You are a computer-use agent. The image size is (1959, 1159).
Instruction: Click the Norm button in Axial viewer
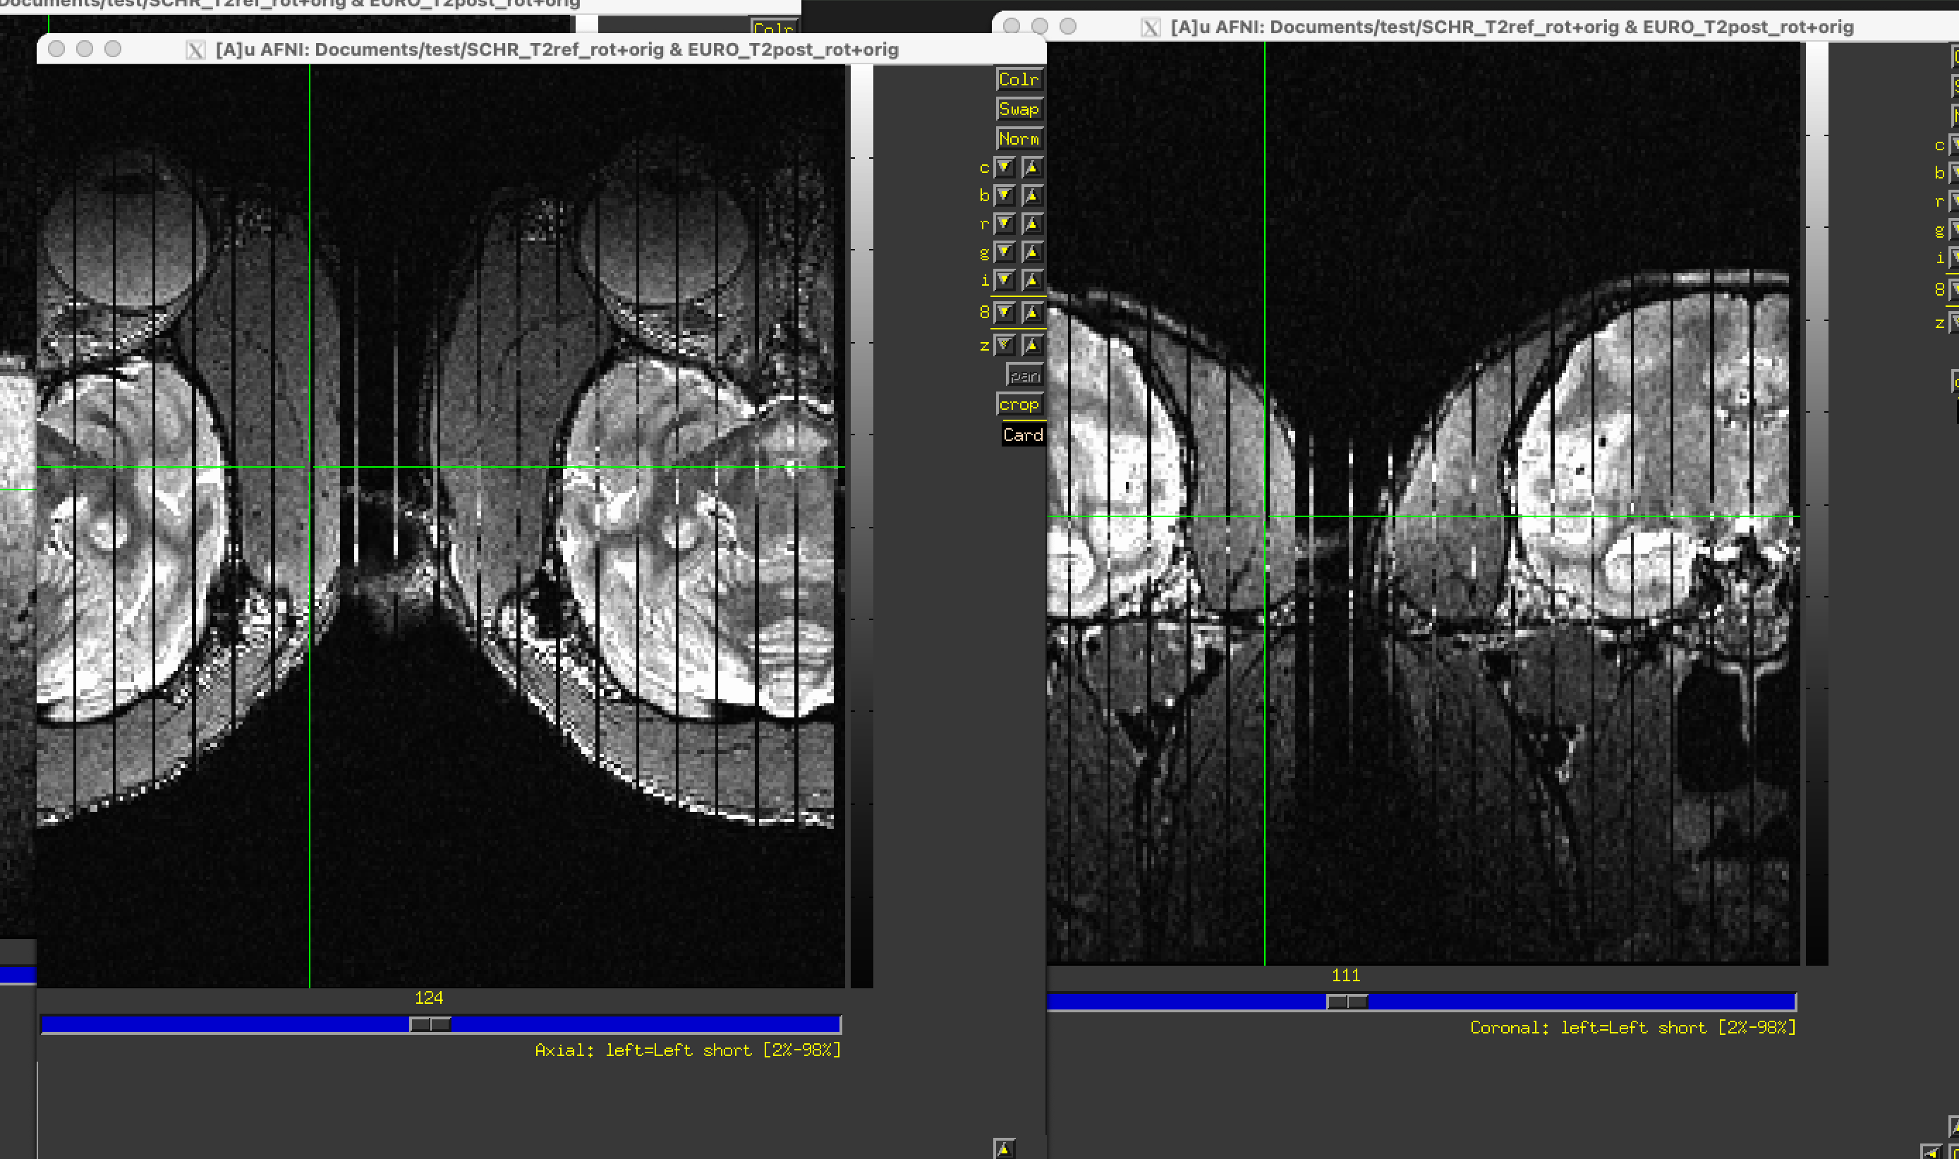tap(1019, 139)
